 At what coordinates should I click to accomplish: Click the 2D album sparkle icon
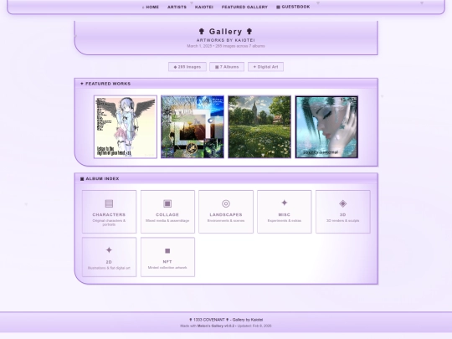pos(109,250)
